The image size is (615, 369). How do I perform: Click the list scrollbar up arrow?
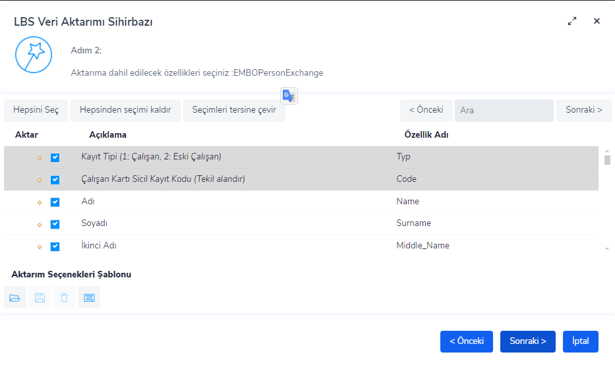(607, 152)
